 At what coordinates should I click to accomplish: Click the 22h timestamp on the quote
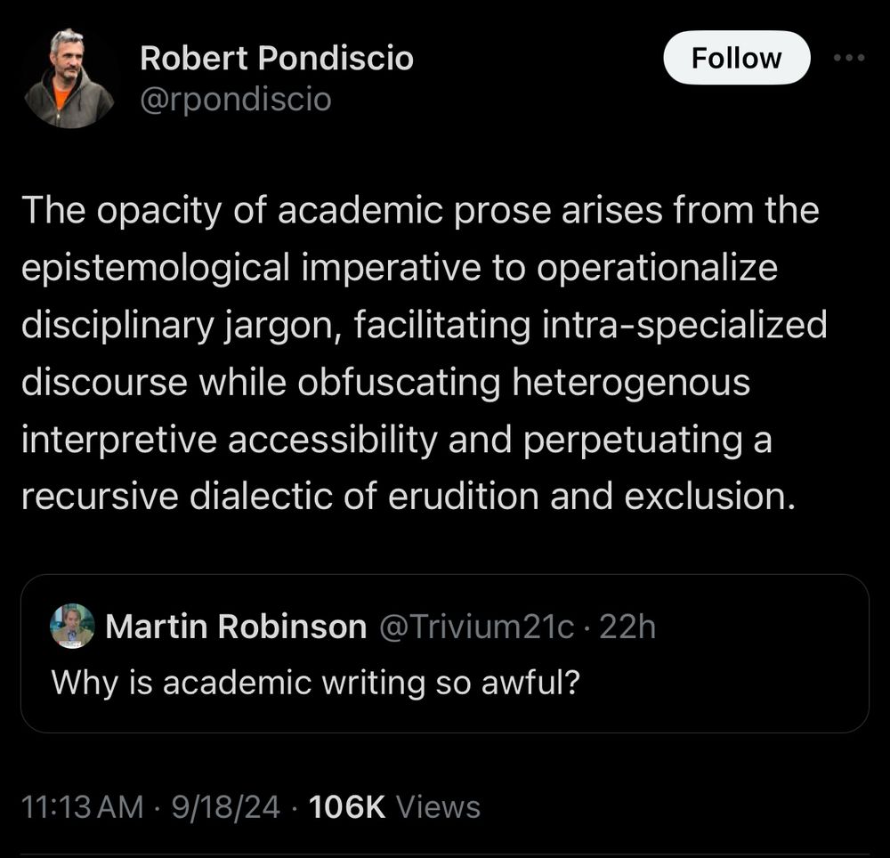(635, 626)
